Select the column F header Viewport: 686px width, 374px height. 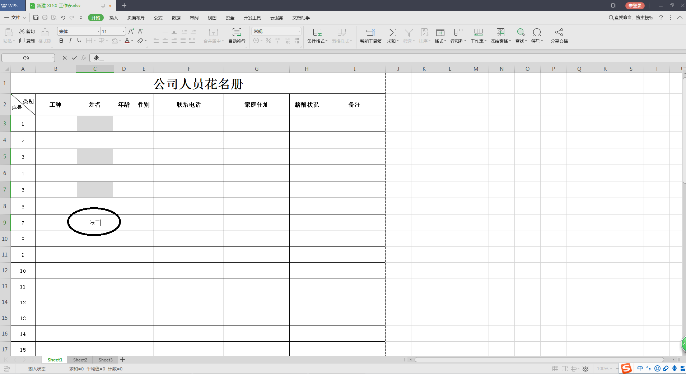tap(189, 69)
